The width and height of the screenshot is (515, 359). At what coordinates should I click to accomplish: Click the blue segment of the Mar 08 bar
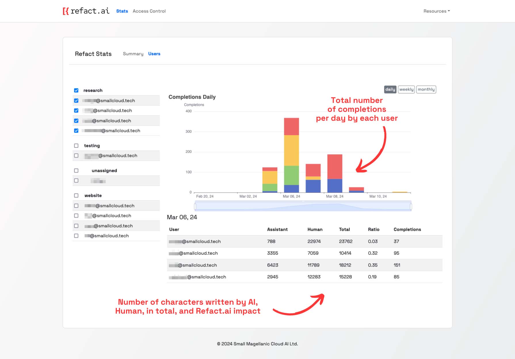tap(335, 186)
